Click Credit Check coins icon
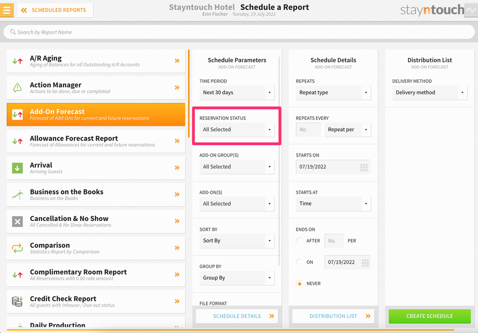478x333 pixels. (17, 301)
